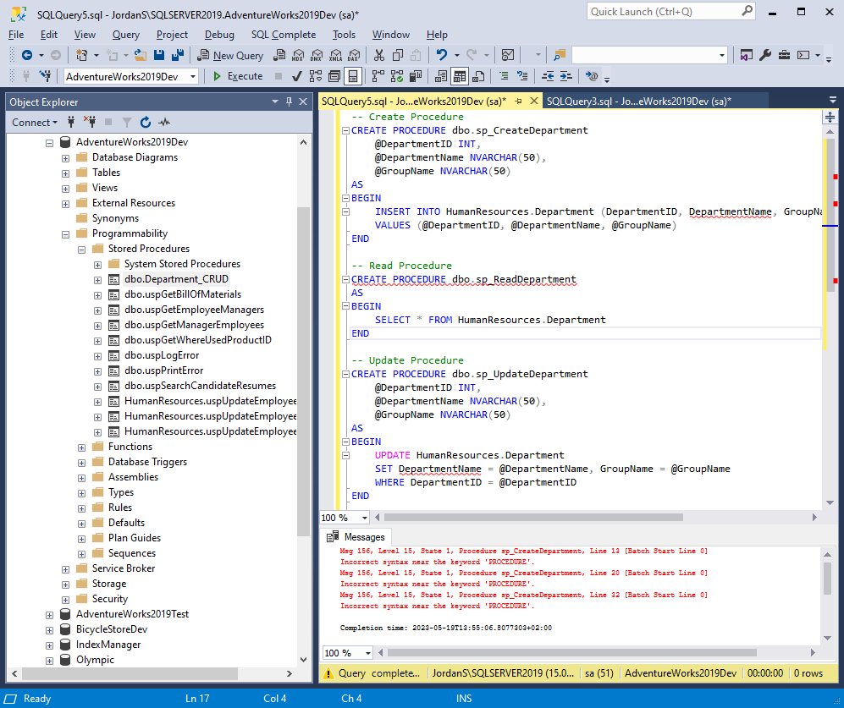Toggle Include Actual Execution Plan
Screen dimensions: 844x708
378,76
